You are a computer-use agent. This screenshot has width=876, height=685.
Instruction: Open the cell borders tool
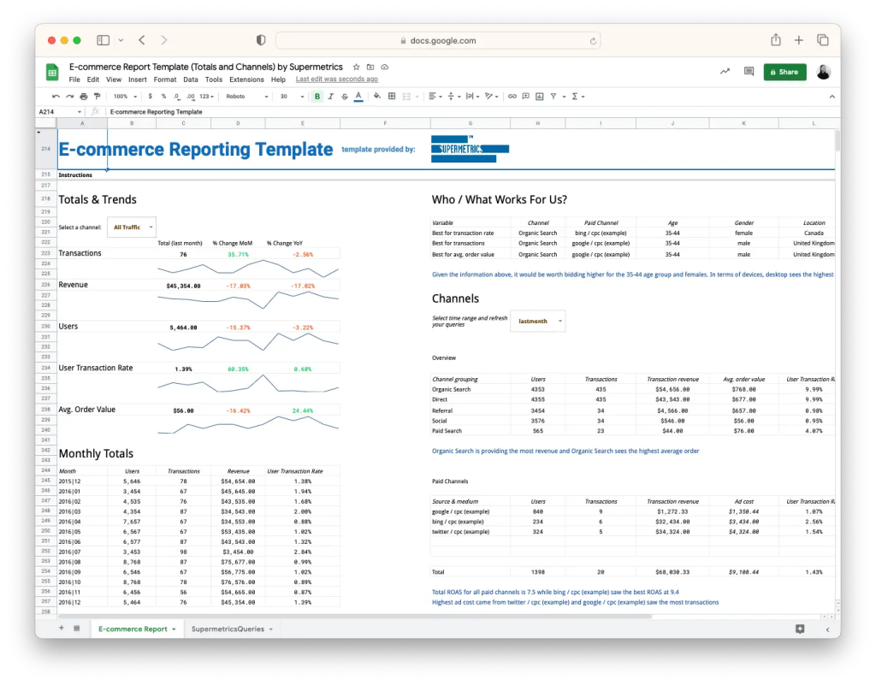click(392, 97)
